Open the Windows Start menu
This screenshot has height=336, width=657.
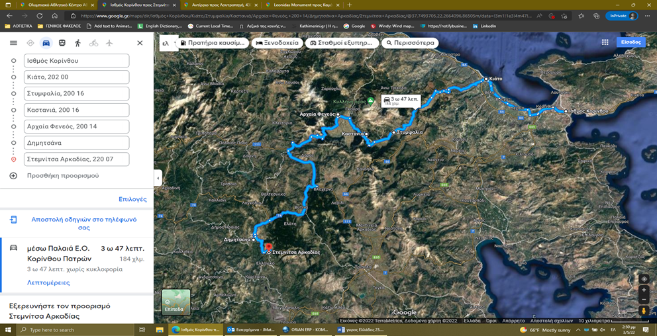click(x=8, y=330)
